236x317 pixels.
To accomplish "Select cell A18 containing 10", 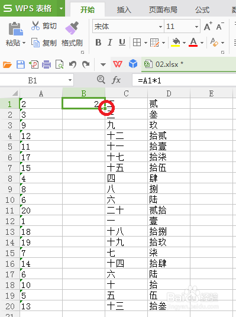I will pyautogui.click(x=41, y=285).
